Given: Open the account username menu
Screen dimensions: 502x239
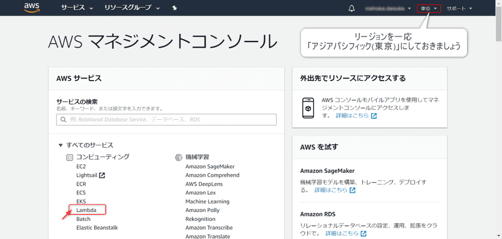Looking at the screenshot, I should pos(388,8).
